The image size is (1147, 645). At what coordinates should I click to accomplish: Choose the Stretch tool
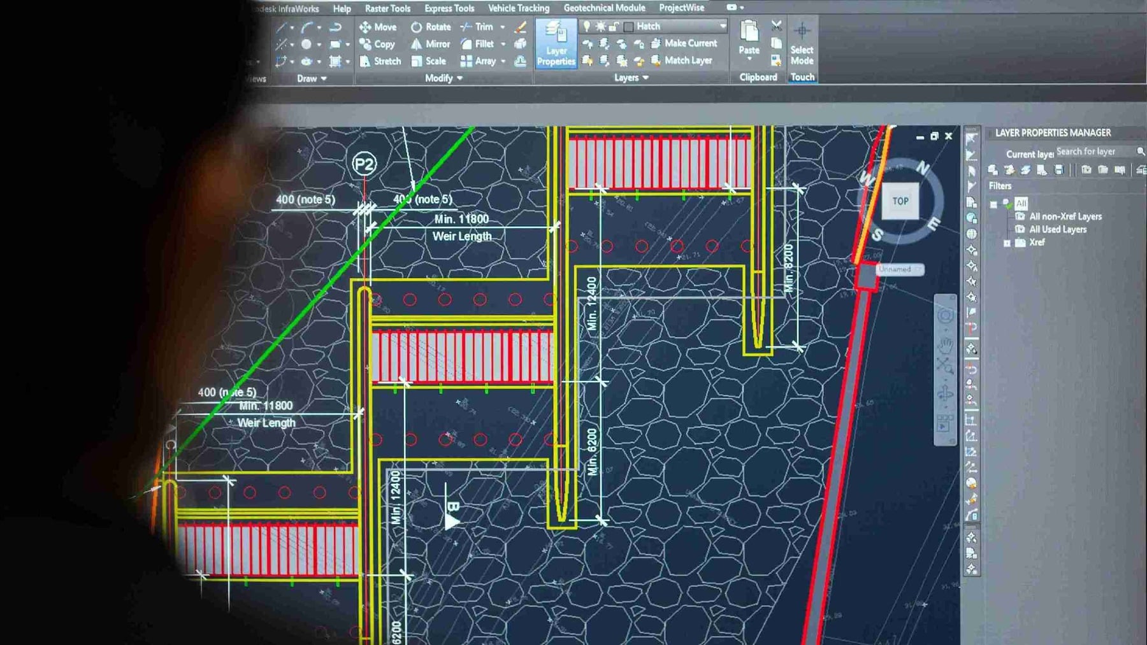click(x=380, y=61)
